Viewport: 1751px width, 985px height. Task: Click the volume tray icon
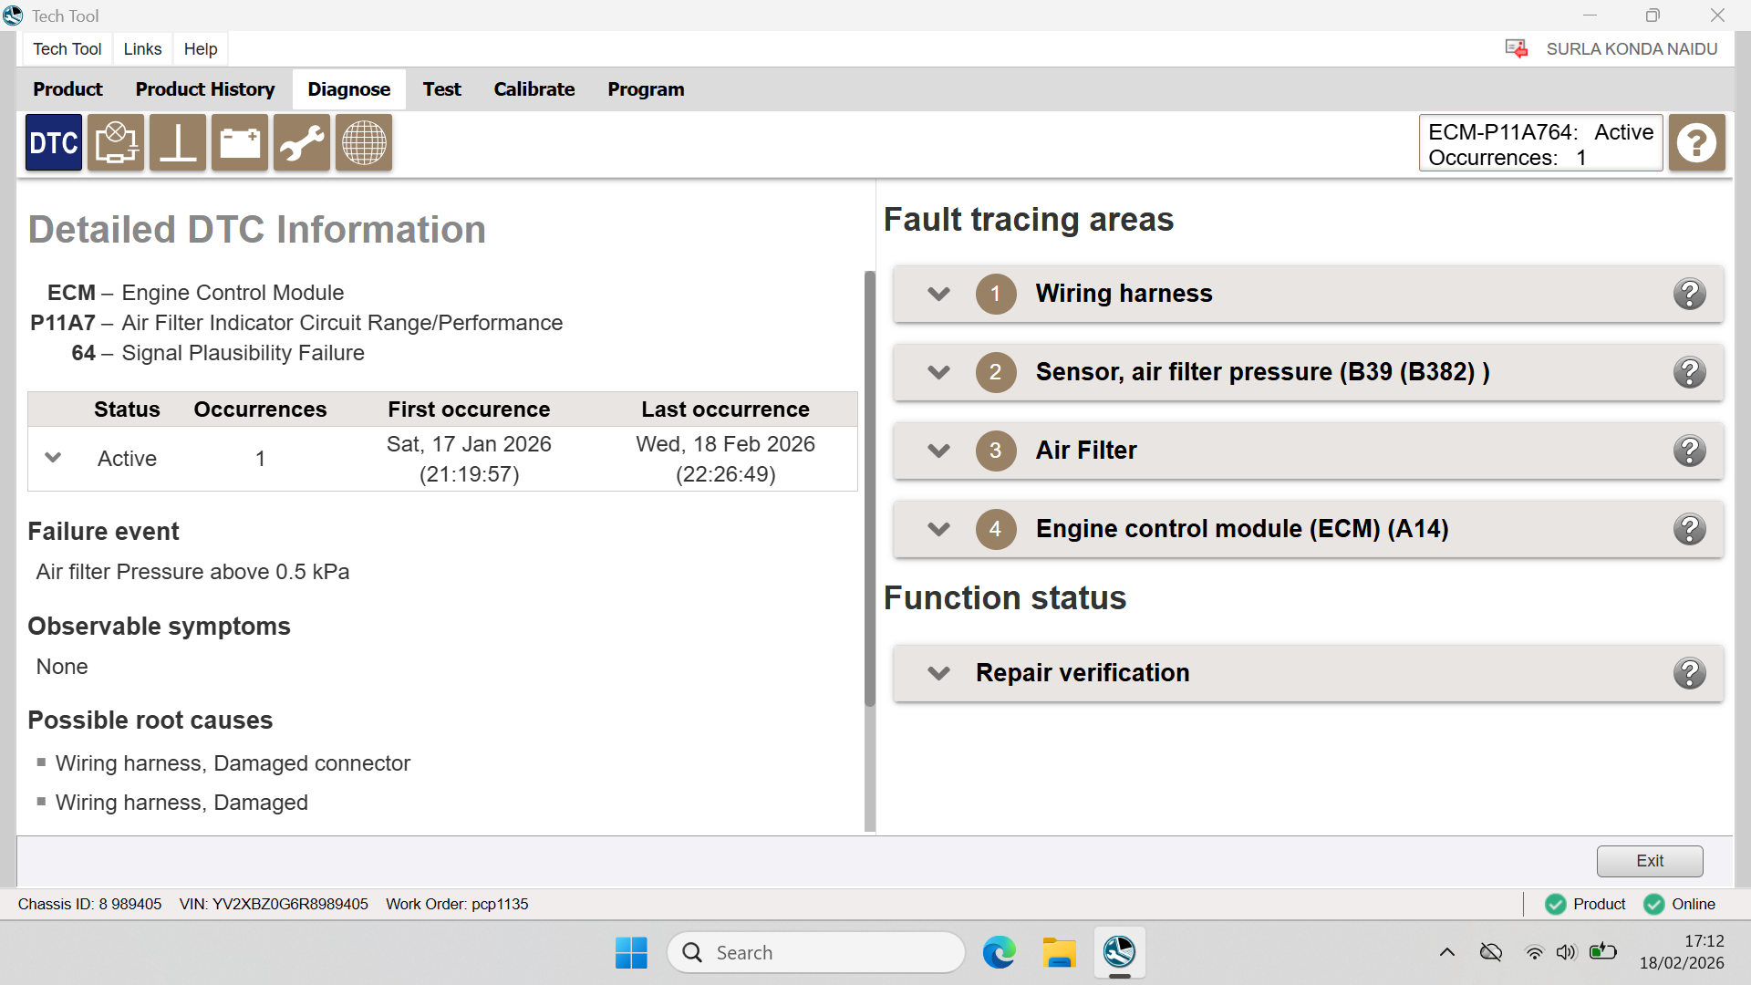pos(1566,953)
